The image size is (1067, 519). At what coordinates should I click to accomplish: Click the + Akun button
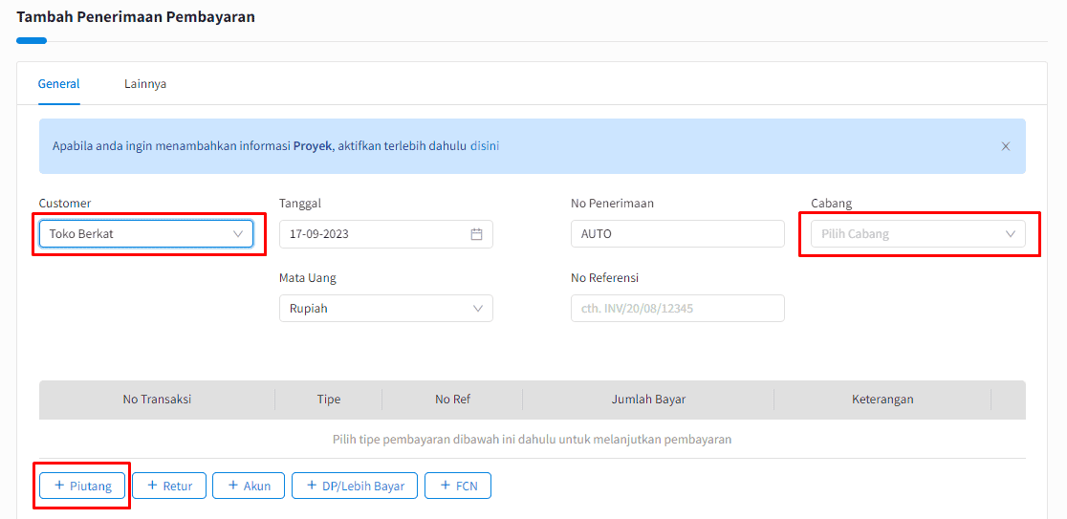tap(249, 486)
